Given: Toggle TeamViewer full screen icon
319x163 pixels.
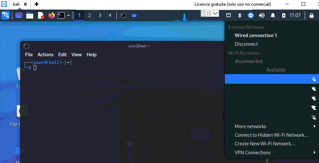Looking at the screenshot, I should point(209,14).
